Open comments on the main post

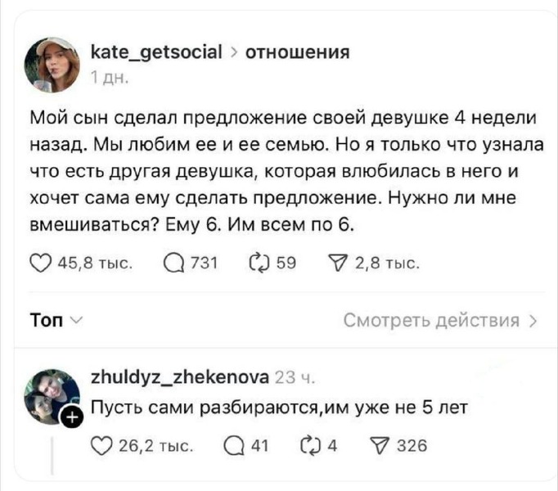pyautogui.click(x=173, y=263)
